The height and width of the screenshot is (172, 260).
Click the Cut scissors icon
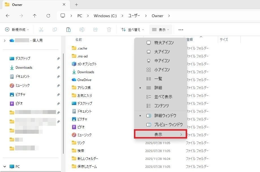pyautogui.click(x=41, y=30)
